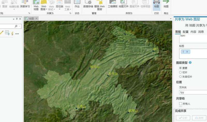The width and height of the screenshot is (207, 122).
Task: Click inside the 标签 tags field
Action: [x=193, y=54]
